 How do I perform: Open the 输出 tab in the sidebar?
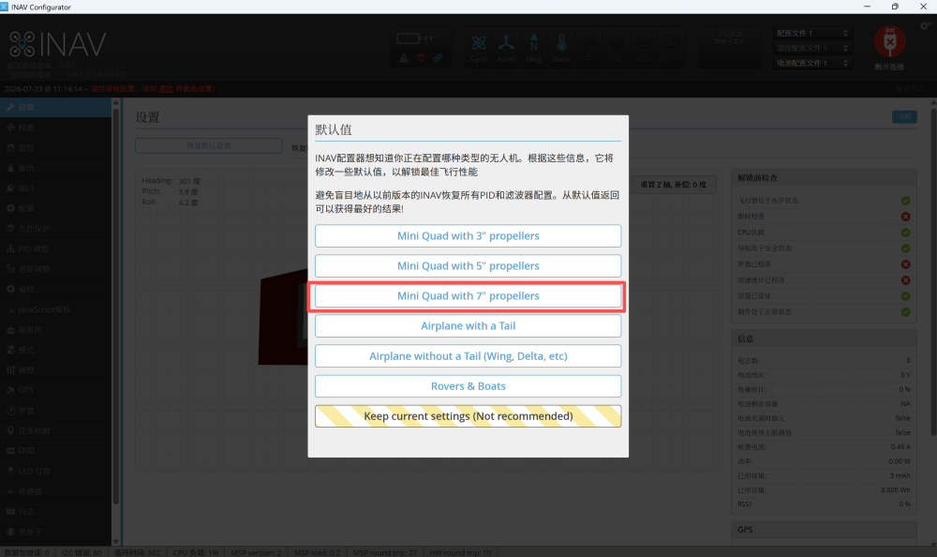point(55,168)
